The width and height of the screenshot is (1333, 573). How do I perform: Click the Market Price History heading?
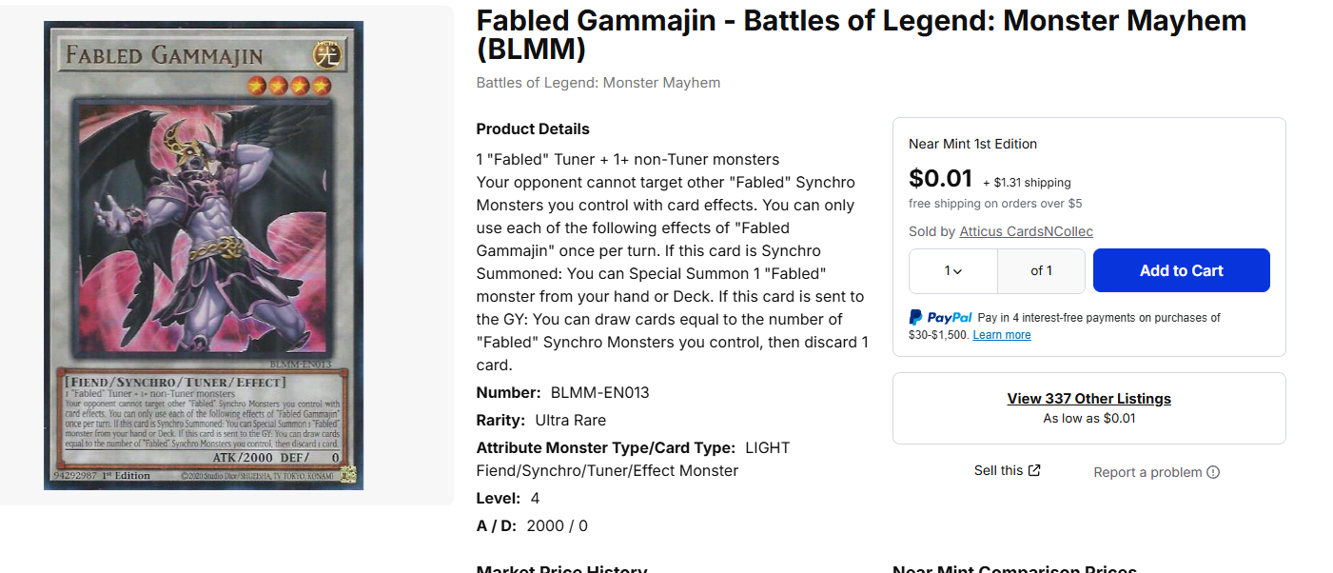[561, 569]
